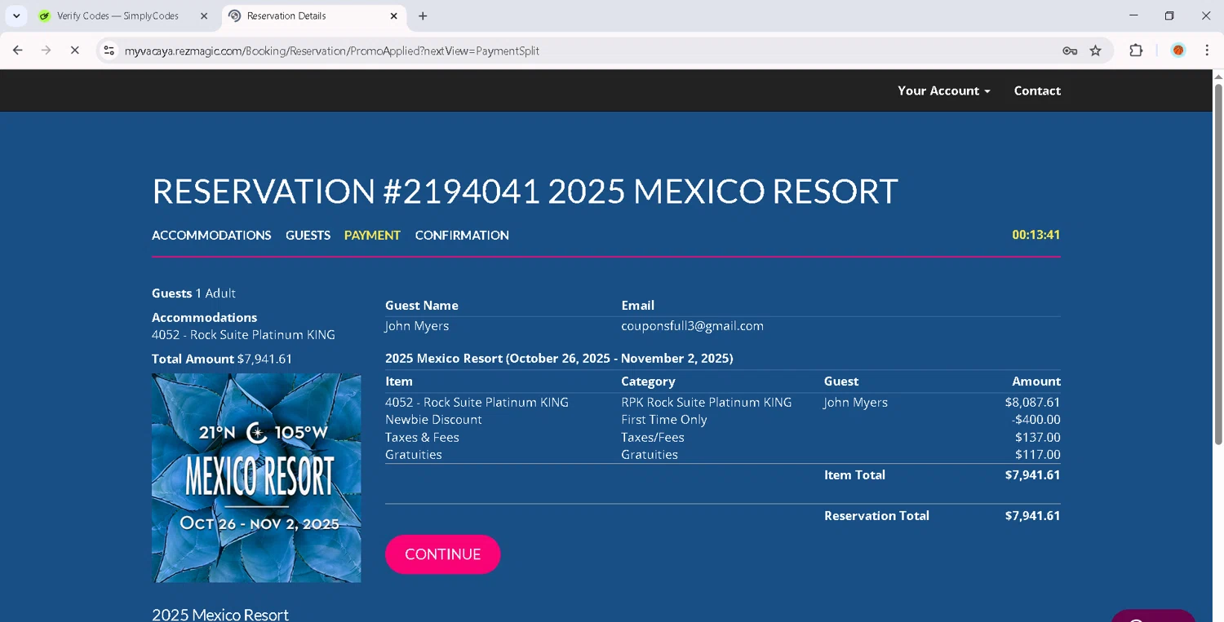Image resolution: width=1224 pixels, height=622 pixels.
Task: Close the Verify Codes tab
Action: pos(204,15)
